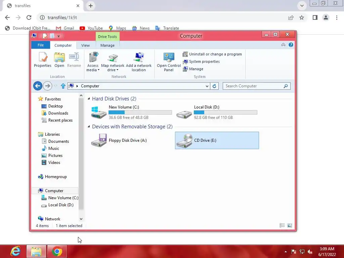Image resolution: width=344 pixels, height=258 pixels.
Task: Click Add a network location
Action: 139,62
